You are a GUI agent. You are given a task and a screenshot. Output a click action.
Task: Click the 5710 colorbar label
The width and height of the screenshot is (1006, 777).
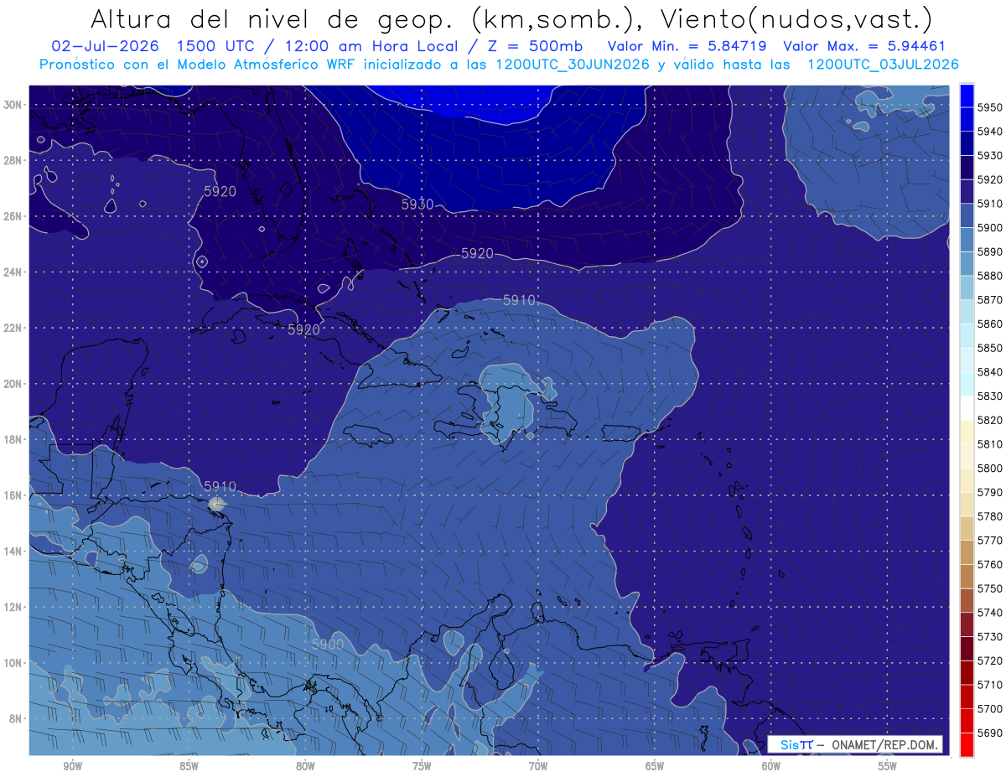(990, 685)
